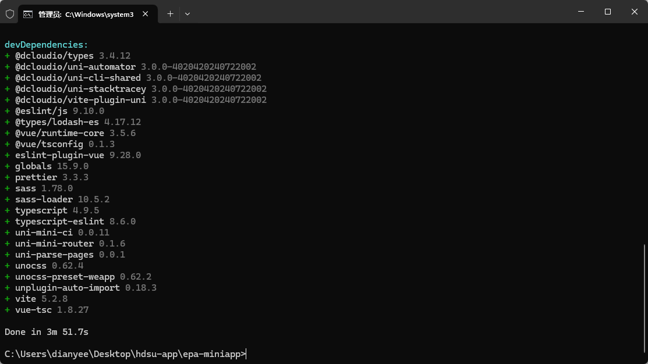
Task: Close the 管理员 terminal tab
Action: coord(145,14)
